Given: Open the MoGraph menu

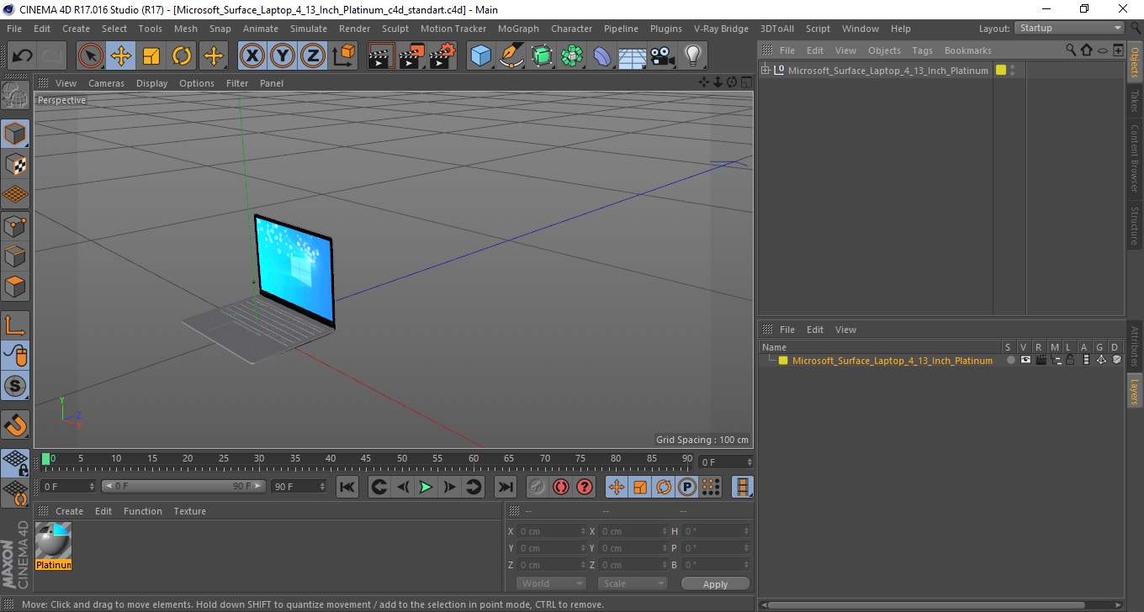Looking at the screenshot, I should coord(518,29).
